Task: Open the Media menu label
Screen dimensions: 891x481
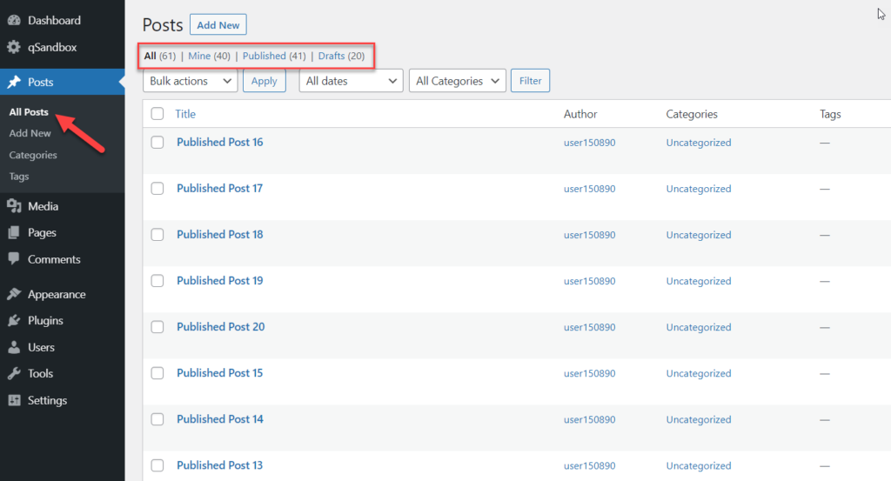Action: (44, 206)
